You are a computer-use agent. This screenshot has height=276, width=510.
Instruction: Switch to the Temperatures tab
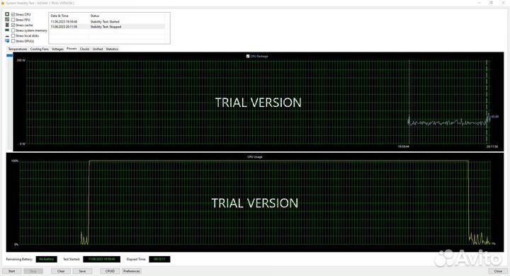pos(18,49)
